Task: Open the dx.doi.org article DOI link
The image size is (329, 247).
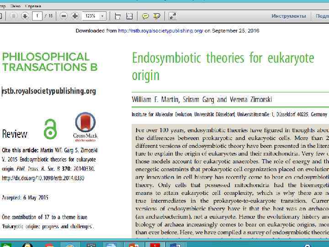Action: (x=43, y=178)
